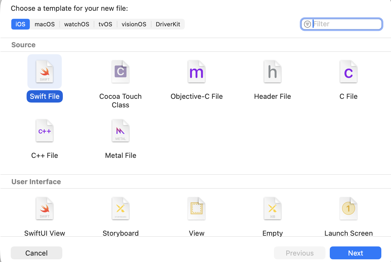
Task: Choose the Storyboard template icon
Action: [x=121, y=208]
